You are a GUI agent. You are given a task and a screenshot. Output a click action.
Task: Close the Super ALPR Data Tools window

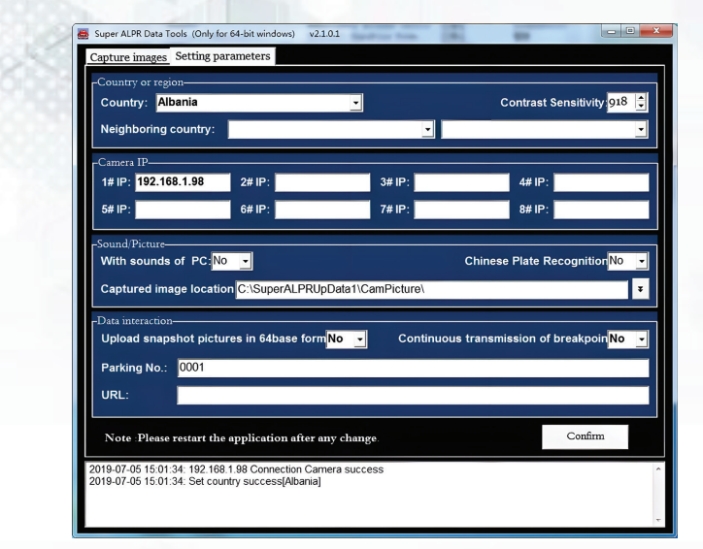click(x=656, y=31)
